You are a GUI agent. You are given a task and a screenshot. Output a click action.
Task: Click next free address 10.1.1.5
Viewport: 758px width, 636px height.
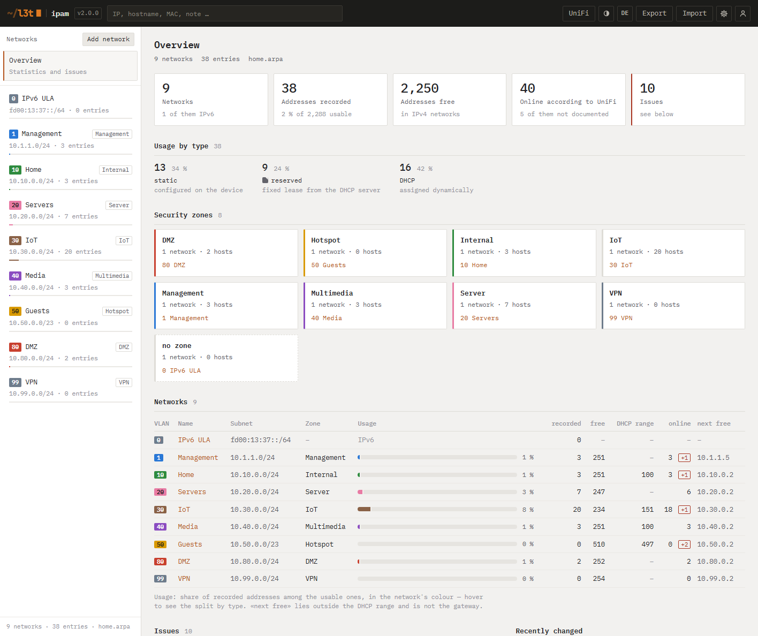[x=713, y=458]
